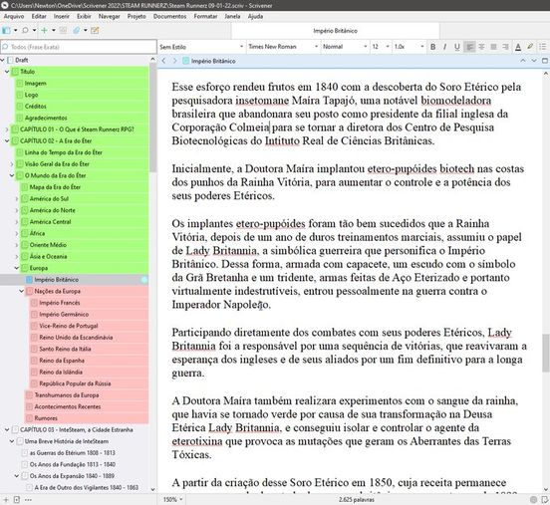The width and height of the screenshot is (550, 505).
Task: Collapse the Europa folder
Action: coord(17,268)
